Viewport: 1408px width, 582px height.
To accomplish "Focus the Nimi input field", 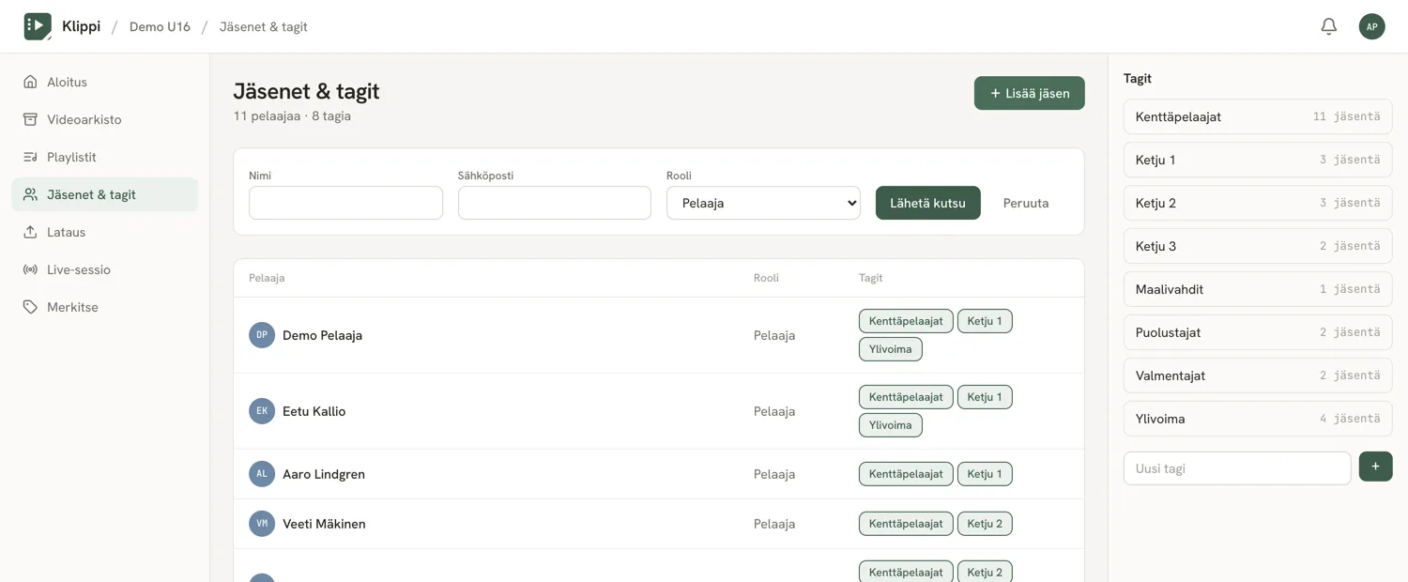I will pos(345,203).
